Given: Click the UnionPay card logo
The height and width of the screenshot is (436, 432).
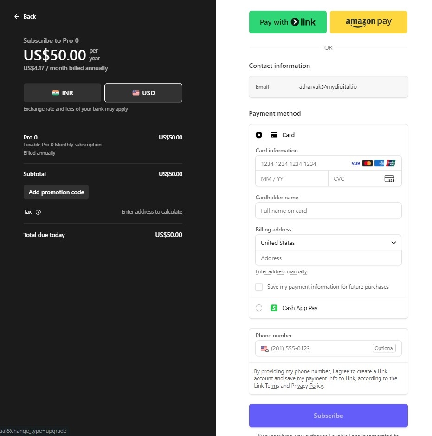Looking at the screenshot, I should 391,163.
